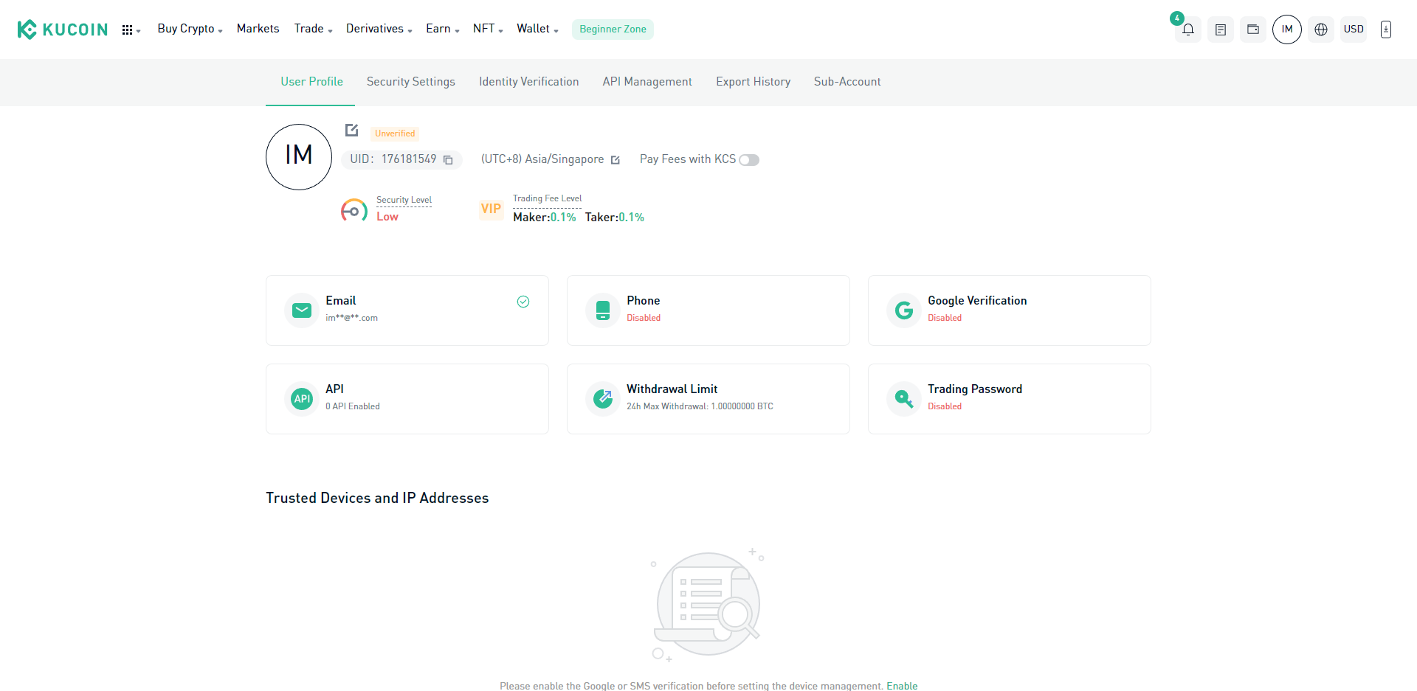1417x691 pixels.
Task: Switch to the API Management tab
Action: coord(647,82)
